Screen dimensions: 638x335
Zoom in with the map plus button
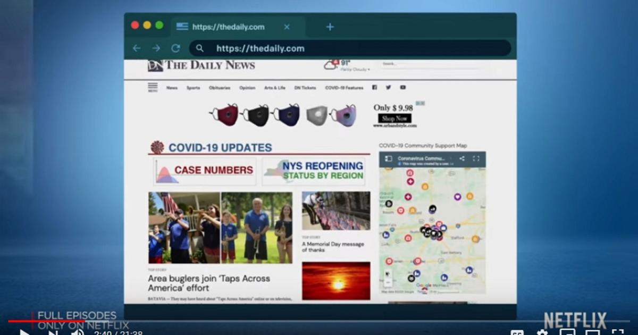coord(388,275)
